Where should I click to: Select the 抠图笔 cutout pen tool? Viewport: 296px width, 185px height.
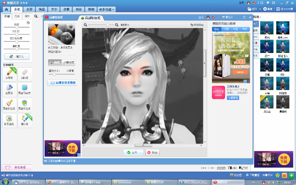[x=9, y=90]
